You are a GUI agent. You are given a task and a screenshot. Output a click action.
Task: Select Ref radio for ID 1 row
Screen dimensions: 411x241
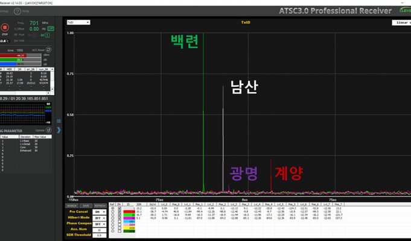(113, 208)
